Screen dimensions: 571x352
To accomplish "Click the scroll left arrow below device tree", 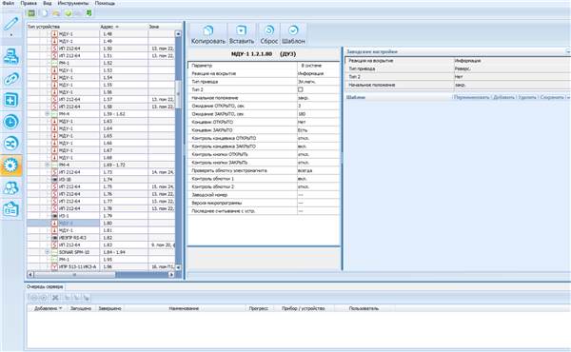I will point(30,275).
